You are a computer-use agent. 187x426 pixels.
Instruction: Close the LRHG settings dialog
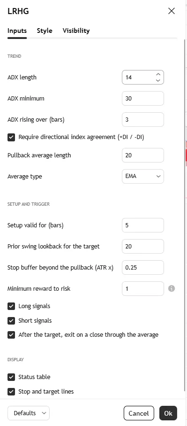(x=172, y=11)
